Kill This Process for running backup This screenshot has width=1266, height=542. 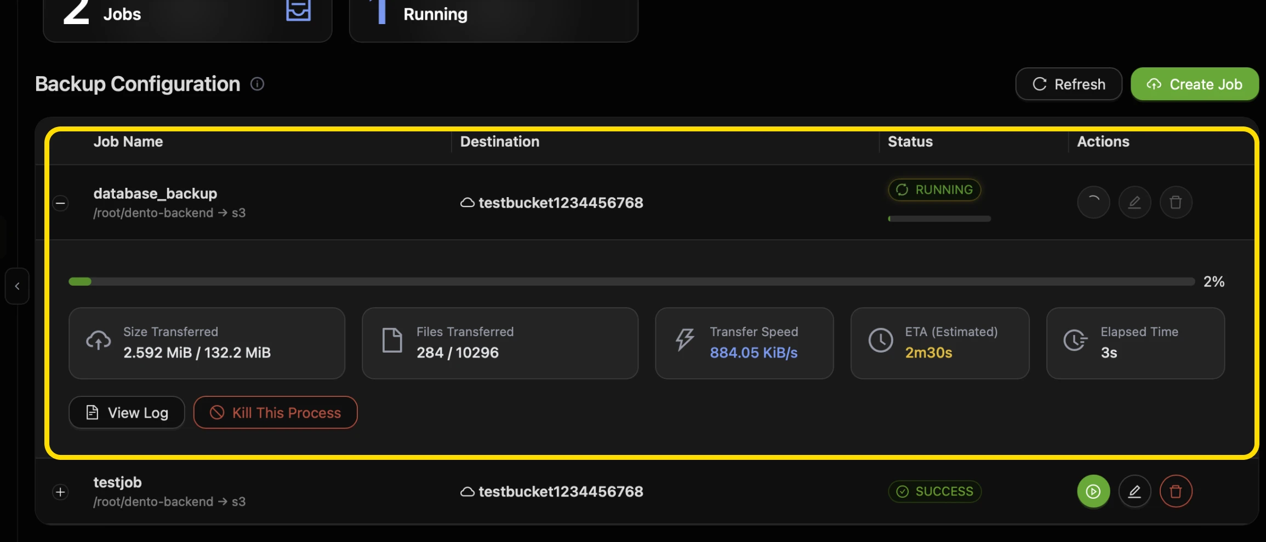coord(275,412)
